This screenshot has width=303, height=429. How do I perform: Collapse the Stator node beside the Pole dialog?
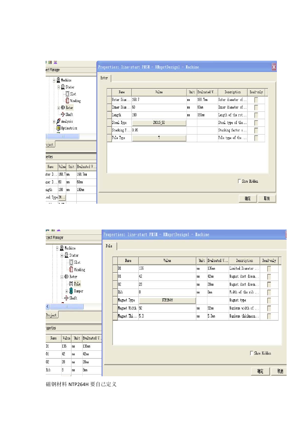(x=62, y=255)
